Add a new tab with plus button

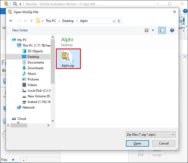[24, 160]
